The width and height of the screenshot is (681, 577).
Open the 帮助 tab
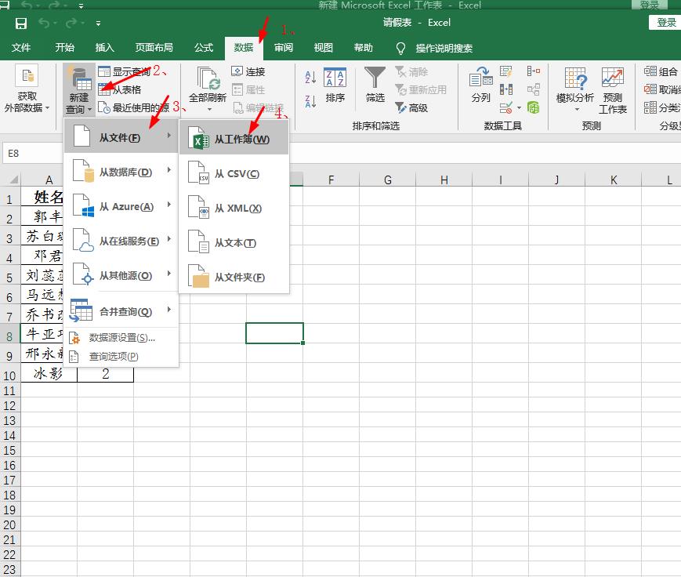(364, 47)
